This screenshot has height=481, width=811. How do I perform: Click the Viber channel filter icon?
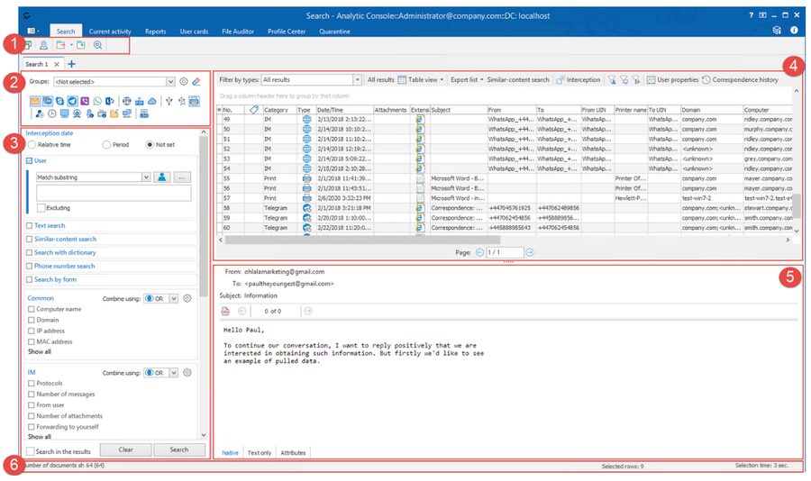[85, 101]
